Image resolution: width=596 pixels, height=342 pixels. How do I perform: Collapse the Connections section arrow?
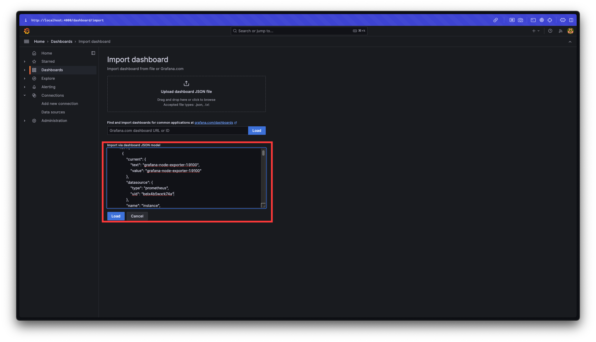pyautogui.click(x=25, y=95)
